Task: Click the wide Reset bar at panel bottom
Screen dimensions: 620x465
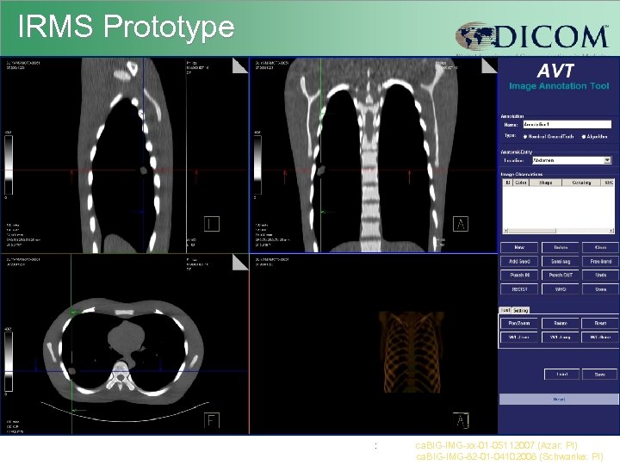Action: click(559, 400)
